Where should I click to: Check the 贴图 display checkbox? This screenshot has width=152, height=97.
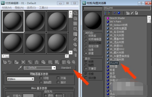click(x=86, y=65)
